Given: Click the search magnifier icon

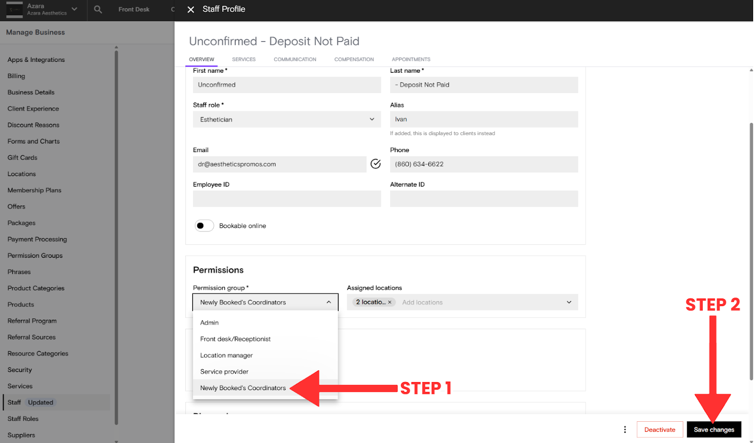Looking at the screenshot, I should click(x=98, y=9).
